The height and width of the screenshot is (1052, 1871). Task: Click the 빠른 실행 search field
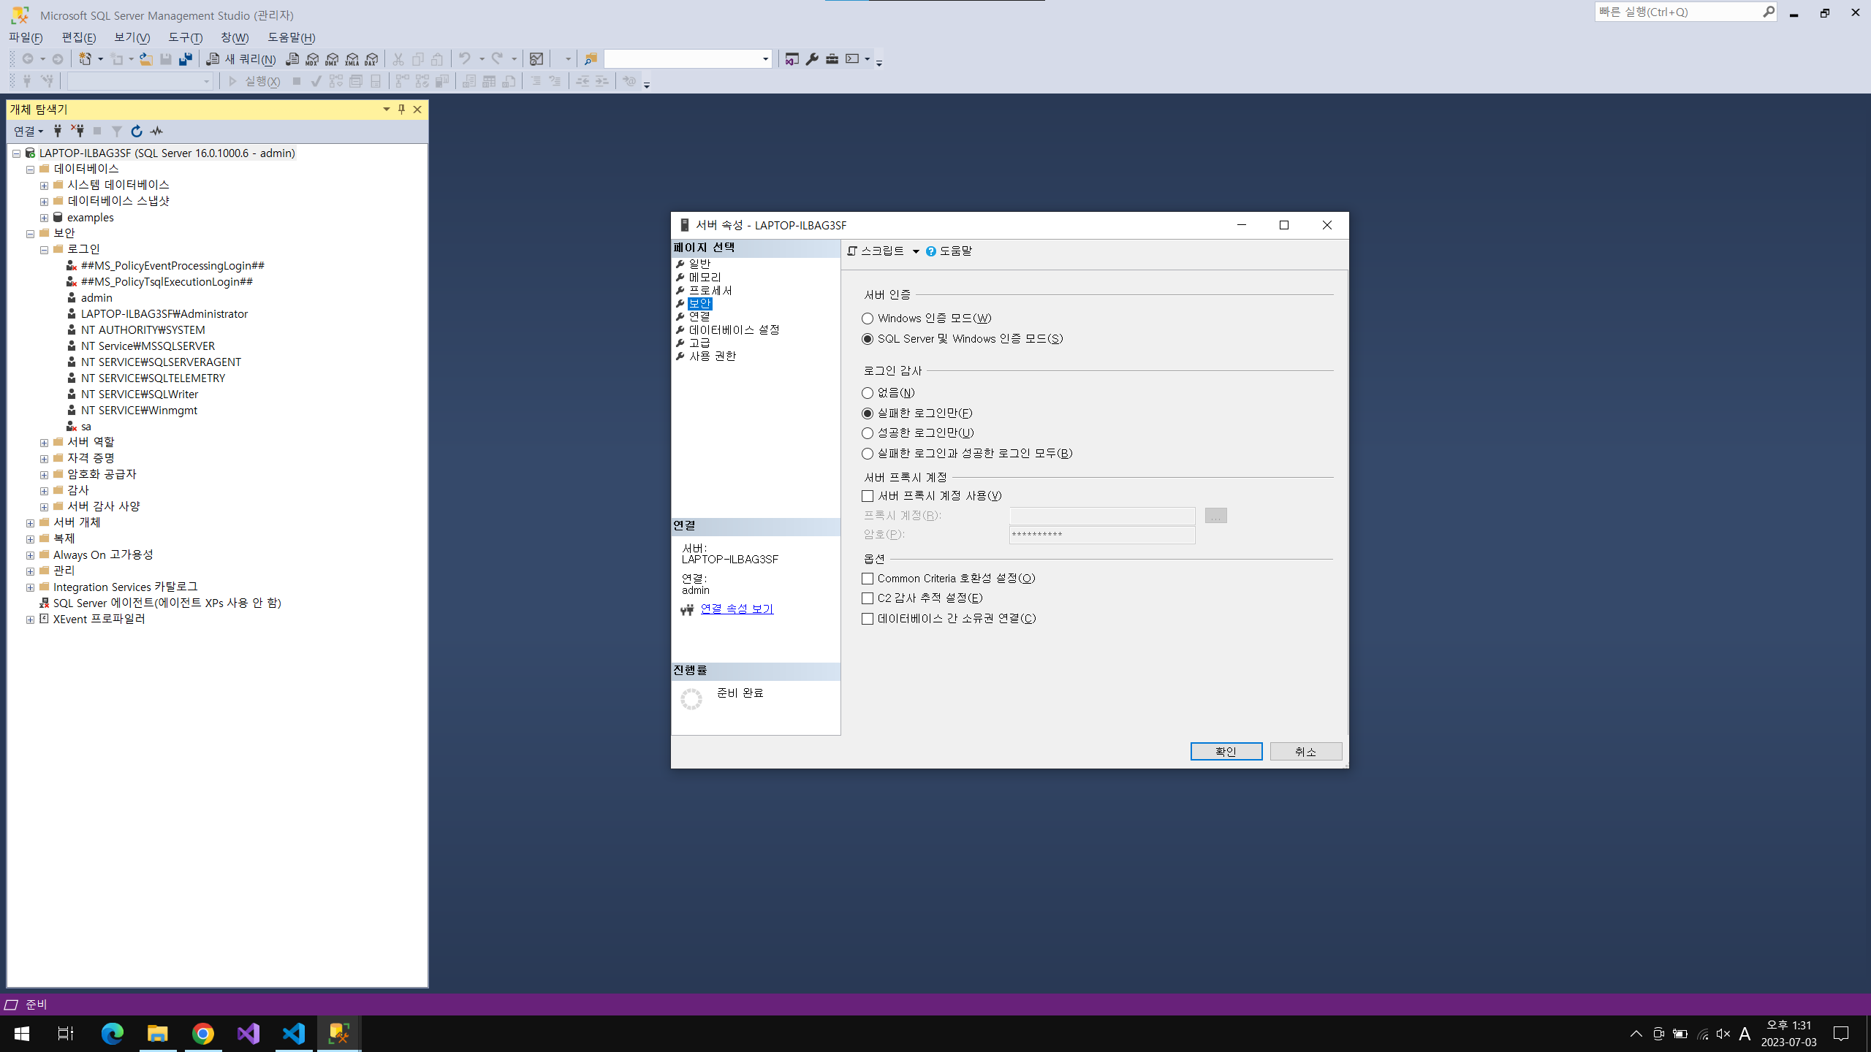click(x=1681, y=12)
